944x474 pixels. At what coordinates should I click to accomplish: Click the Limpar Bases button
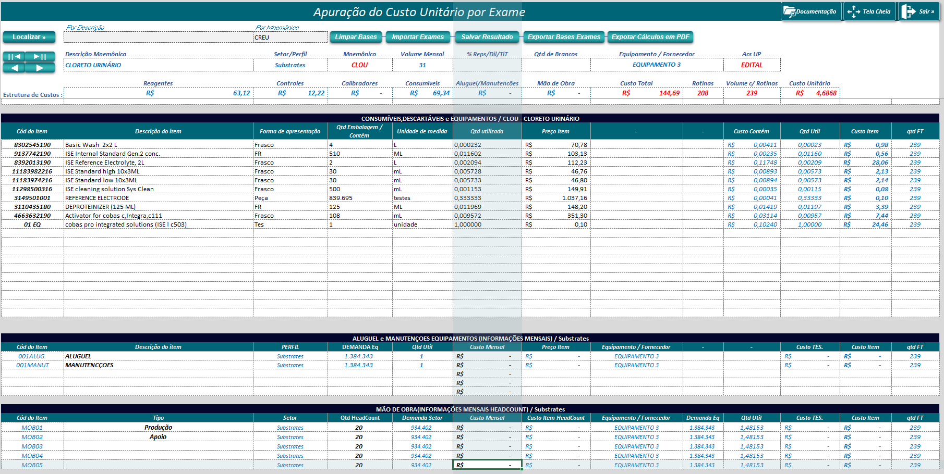tap(356, 37)
